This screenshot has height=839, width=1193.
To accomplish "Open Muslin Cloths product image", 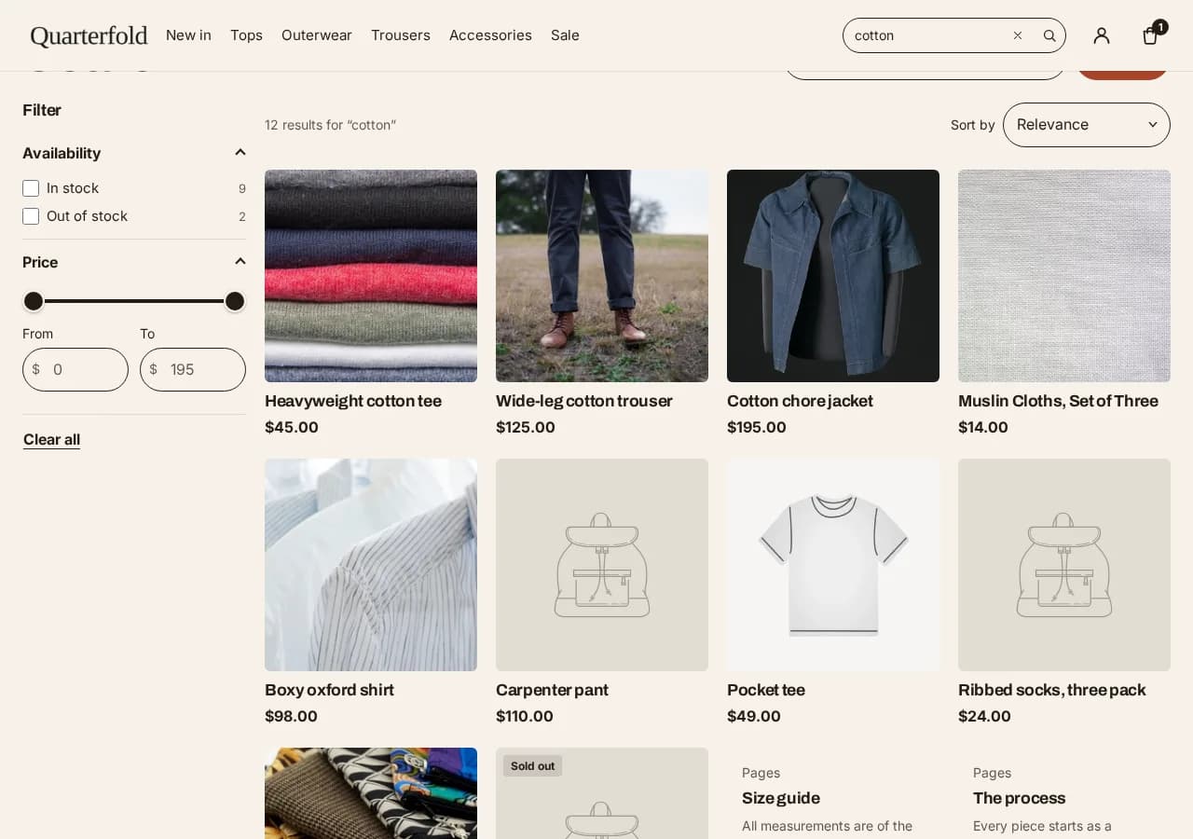I will (x=1064, y=276).
